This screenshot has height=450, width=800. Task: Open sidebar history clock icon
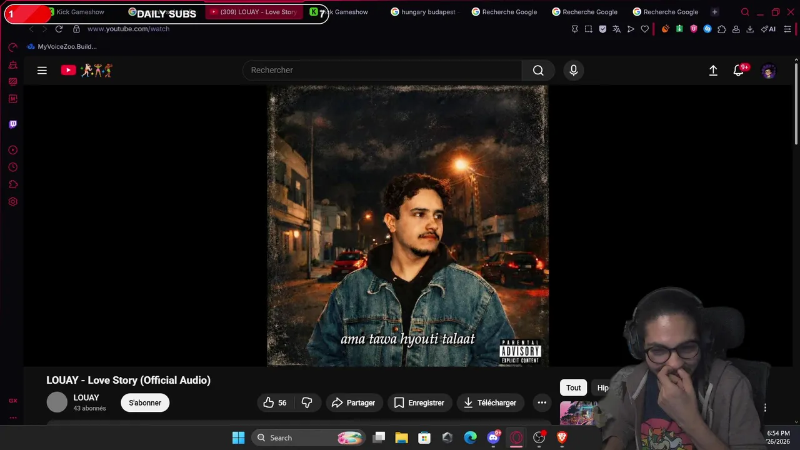[12, 167]
